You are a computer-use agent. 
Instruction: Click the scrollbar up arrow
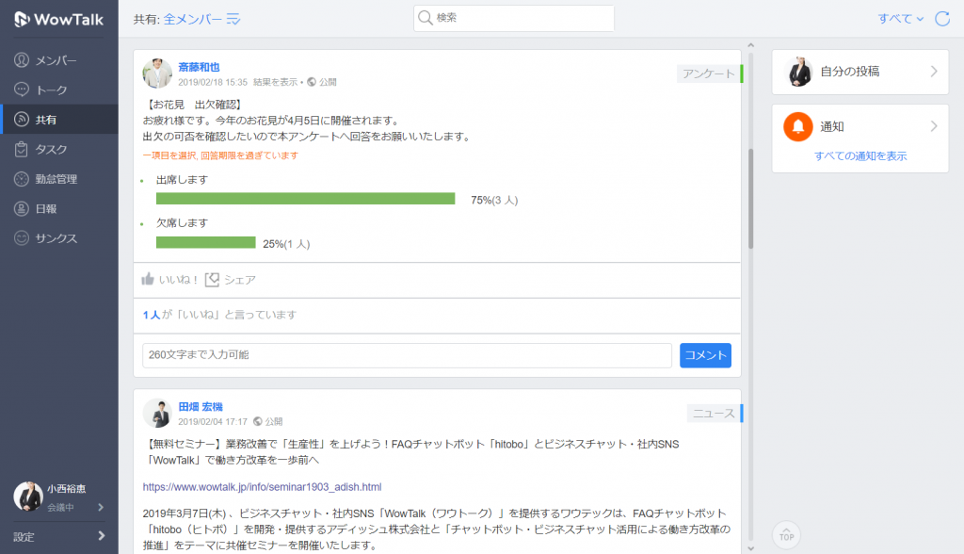(750, 45)
